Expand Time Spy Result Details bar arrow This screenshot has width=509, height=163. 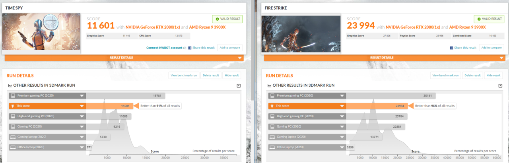[239, 58]
